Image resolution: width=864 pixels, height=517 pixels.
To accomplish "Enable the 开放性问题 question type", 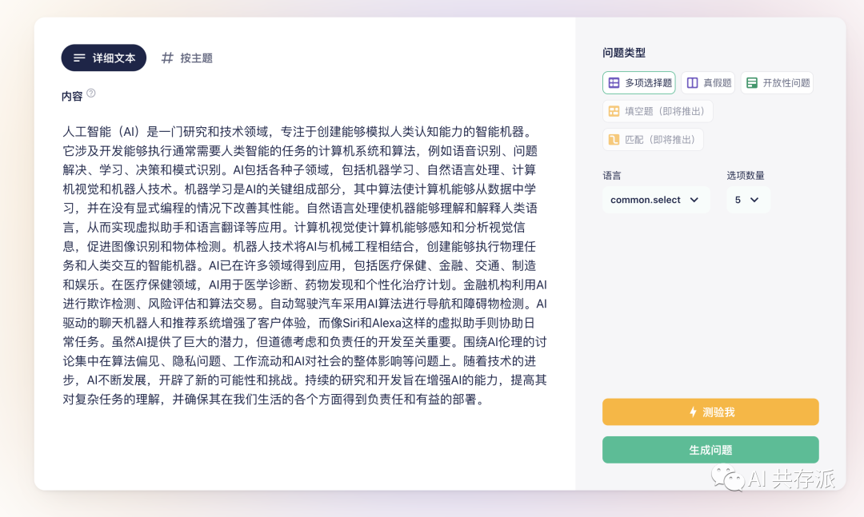I will pos(777,82).
